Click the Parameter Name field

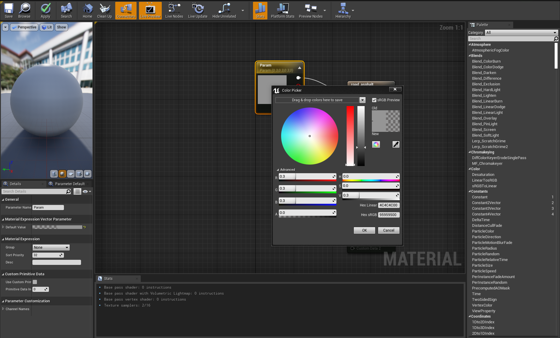point(48,207)
